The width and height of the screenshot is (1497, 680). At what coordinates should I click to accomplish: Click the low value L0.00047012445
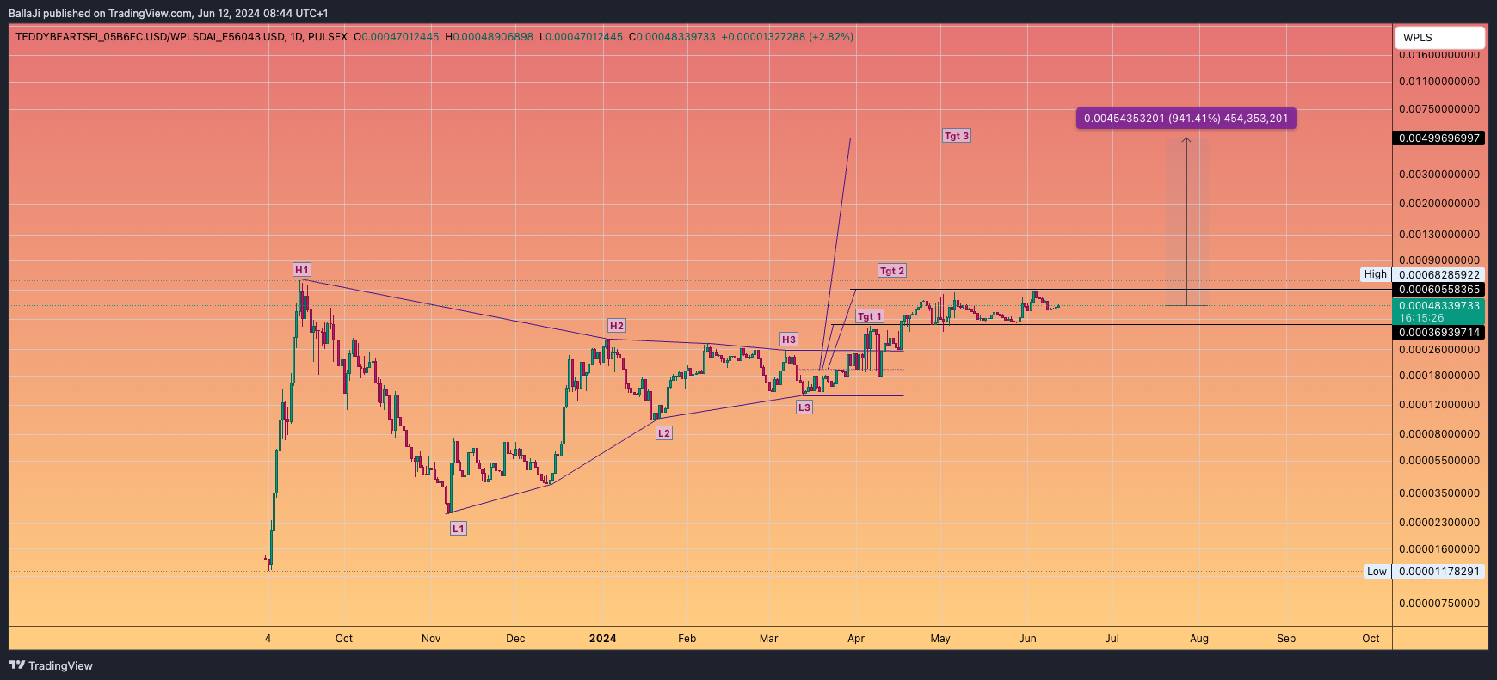(581, 37)
